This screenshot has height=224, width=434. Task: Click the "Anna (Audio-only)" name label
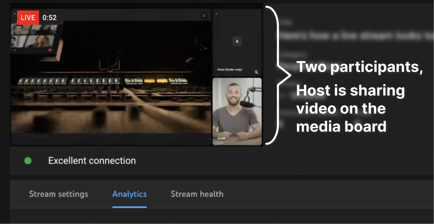[x=230, y=70]
